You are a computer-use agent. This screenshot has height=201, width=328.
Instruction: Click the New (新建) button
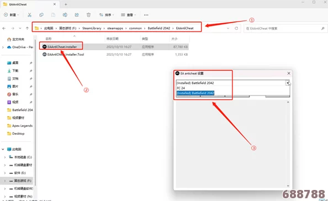(11, 15)
